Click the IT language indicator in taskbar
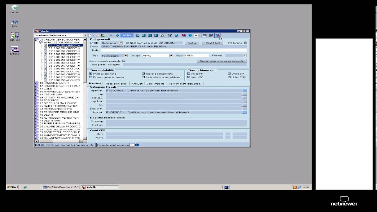 click(226, 187)
